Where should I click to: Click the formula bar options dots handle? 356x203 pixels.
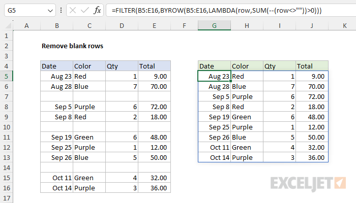point(61,10)
